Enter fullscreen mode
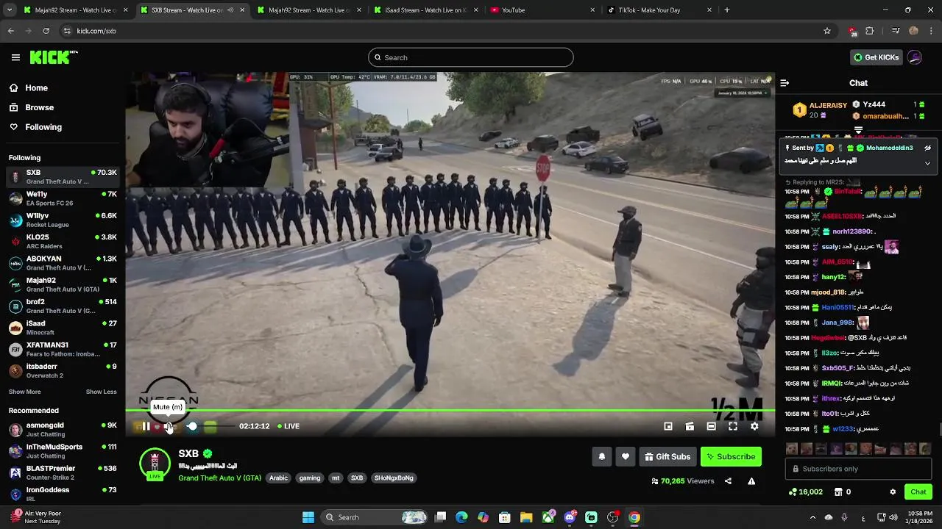The image size is (942, 529). 733,426
